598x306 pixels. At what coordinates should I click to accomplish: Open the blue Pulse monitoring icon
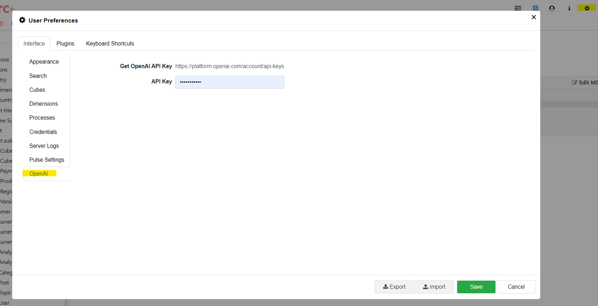tap(535, 8)
